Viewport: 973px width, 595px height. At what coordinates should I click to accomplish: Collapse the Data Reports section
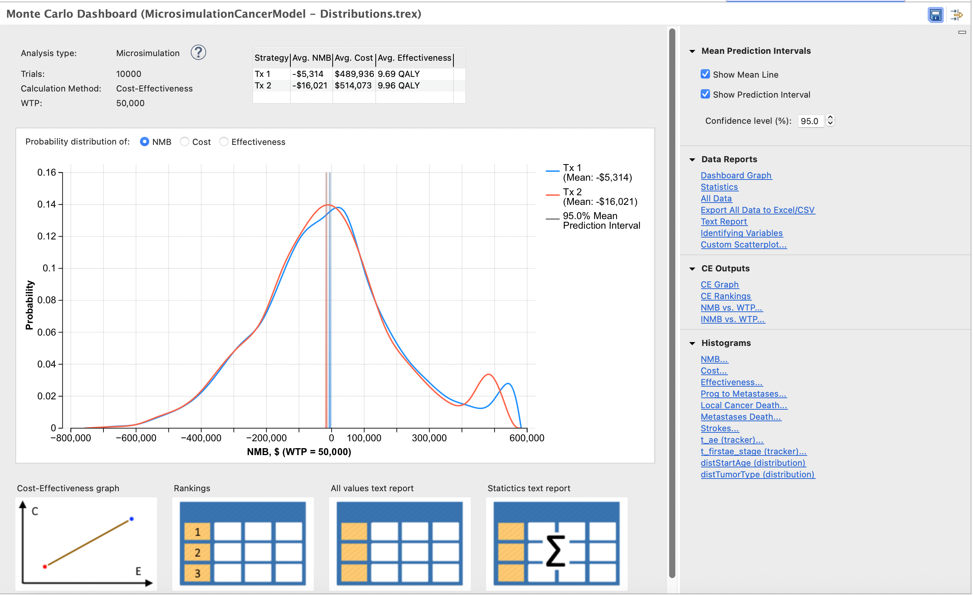(x=692, y=160)
